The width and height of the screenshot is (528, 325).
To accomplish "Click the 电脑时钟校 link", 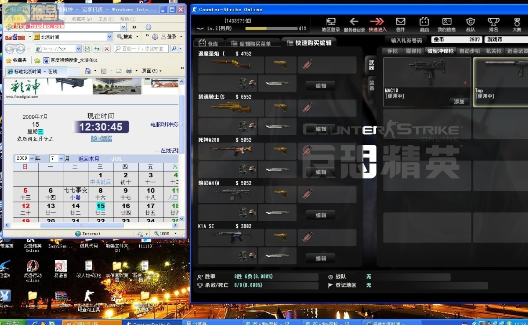I will pyautogui.click(x=164, y=125).
